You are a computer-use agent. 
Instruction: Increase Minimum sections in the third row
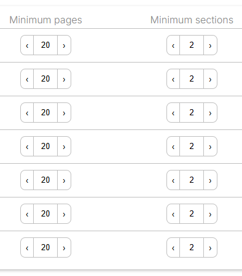pos(210,113)
